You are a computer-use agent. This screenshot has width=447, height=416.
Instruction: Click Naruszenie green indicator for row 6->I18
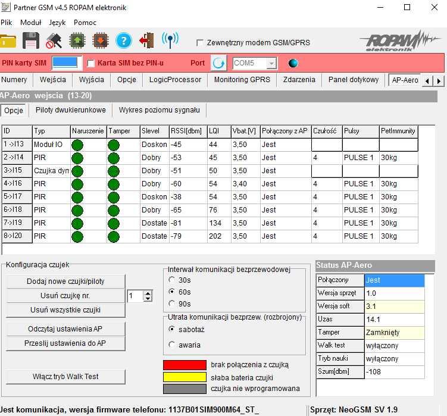tap(77, 211)
